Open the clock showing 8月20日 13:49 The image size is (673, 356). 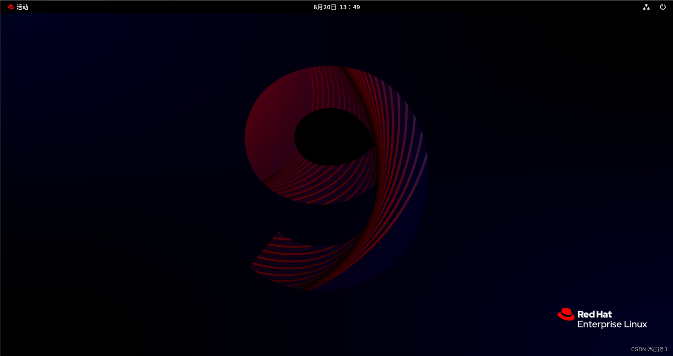337,7
